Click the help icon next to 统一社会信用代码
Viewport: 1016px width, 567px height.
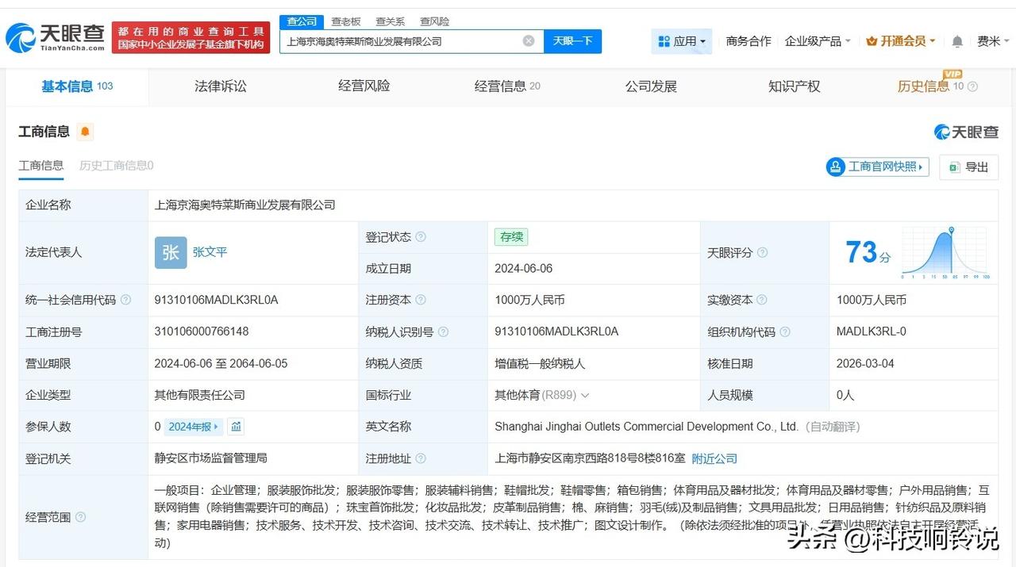(x=125, y=301)
